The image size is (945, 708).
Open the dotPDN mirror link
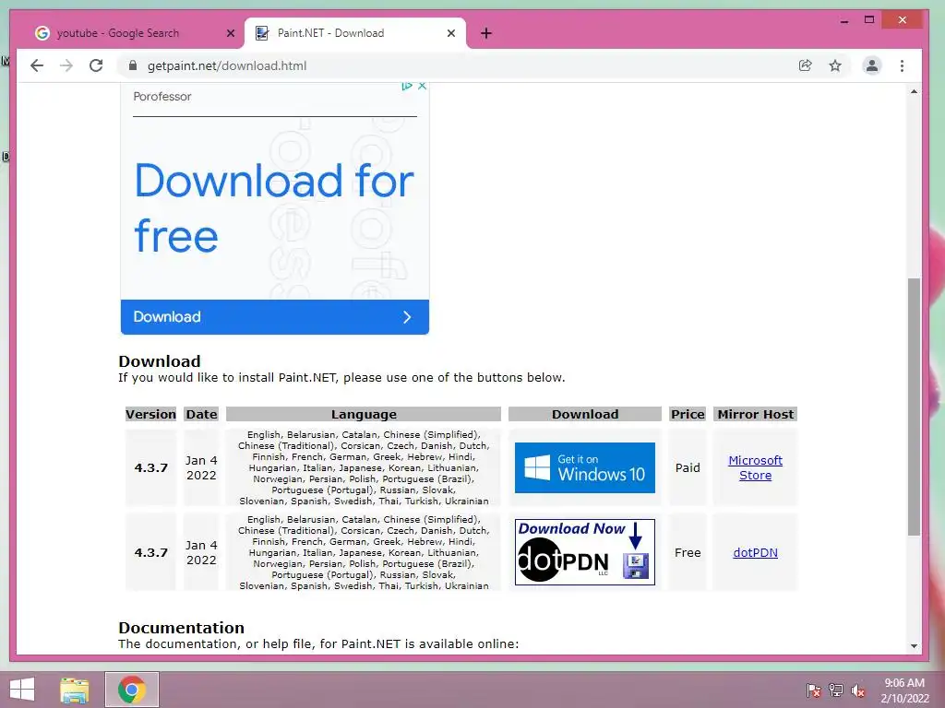[755, 553]
